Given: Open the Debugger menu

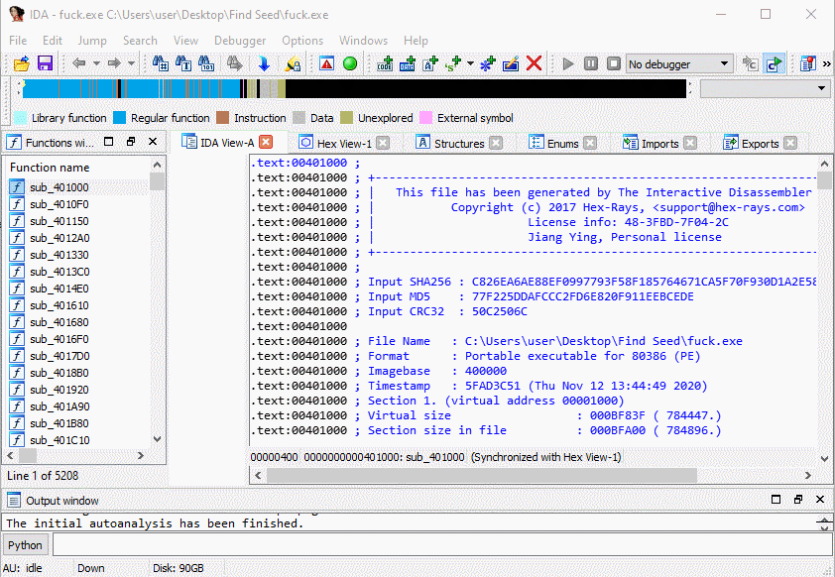Looking at the screenshot, I should click(x=240, y=41).
